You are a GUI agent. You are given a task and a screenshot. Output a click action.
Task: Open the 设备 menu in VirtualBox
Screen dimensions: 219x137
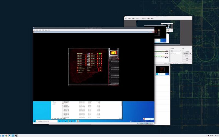46,30
